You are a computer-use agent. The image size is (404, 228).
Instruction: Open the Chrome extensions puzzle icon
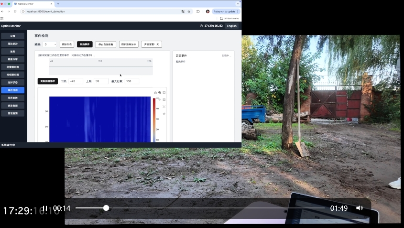point(198,11)
